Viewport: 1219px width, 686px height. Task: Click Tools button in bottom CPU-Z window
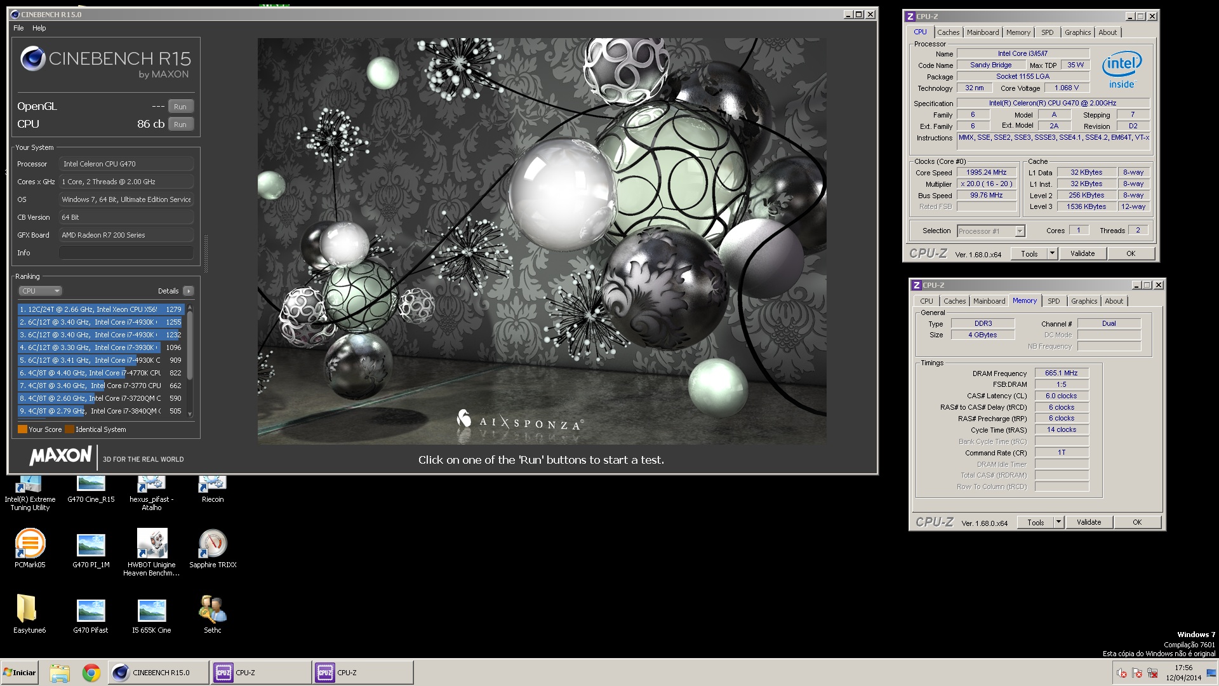point(1036,522)
